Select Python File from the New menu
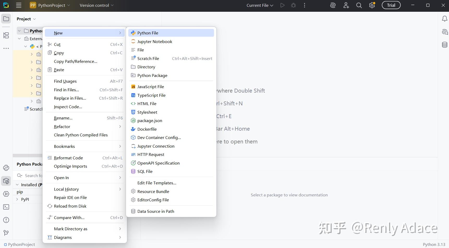 tap(148, 33)
